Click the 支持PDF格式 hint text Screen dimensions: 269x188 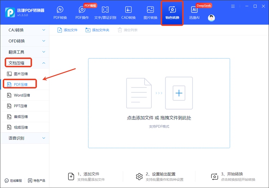[159, 126]
